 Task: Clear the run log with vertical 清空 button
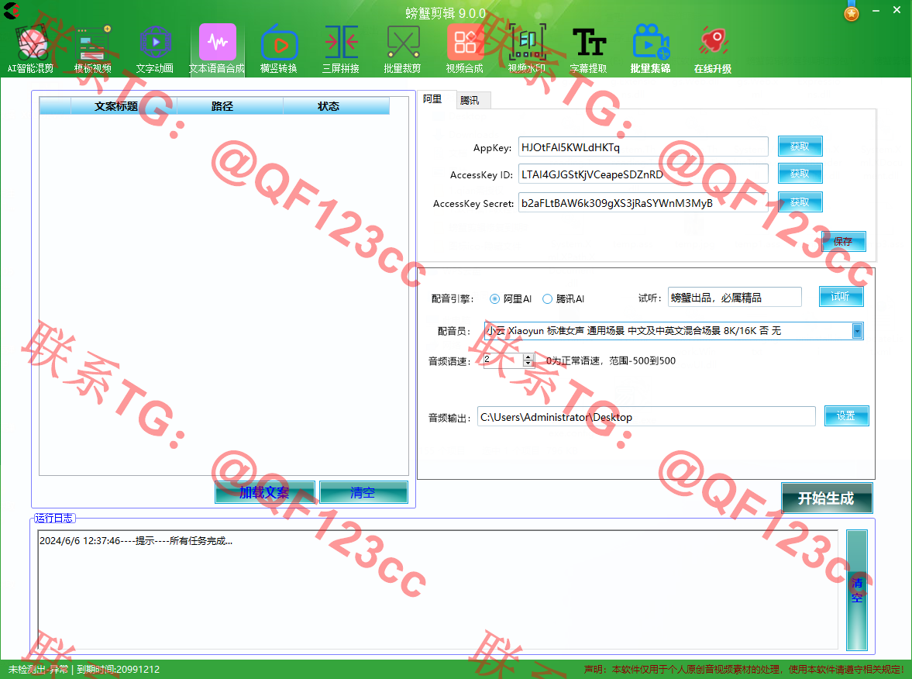[x=857, y=590]
